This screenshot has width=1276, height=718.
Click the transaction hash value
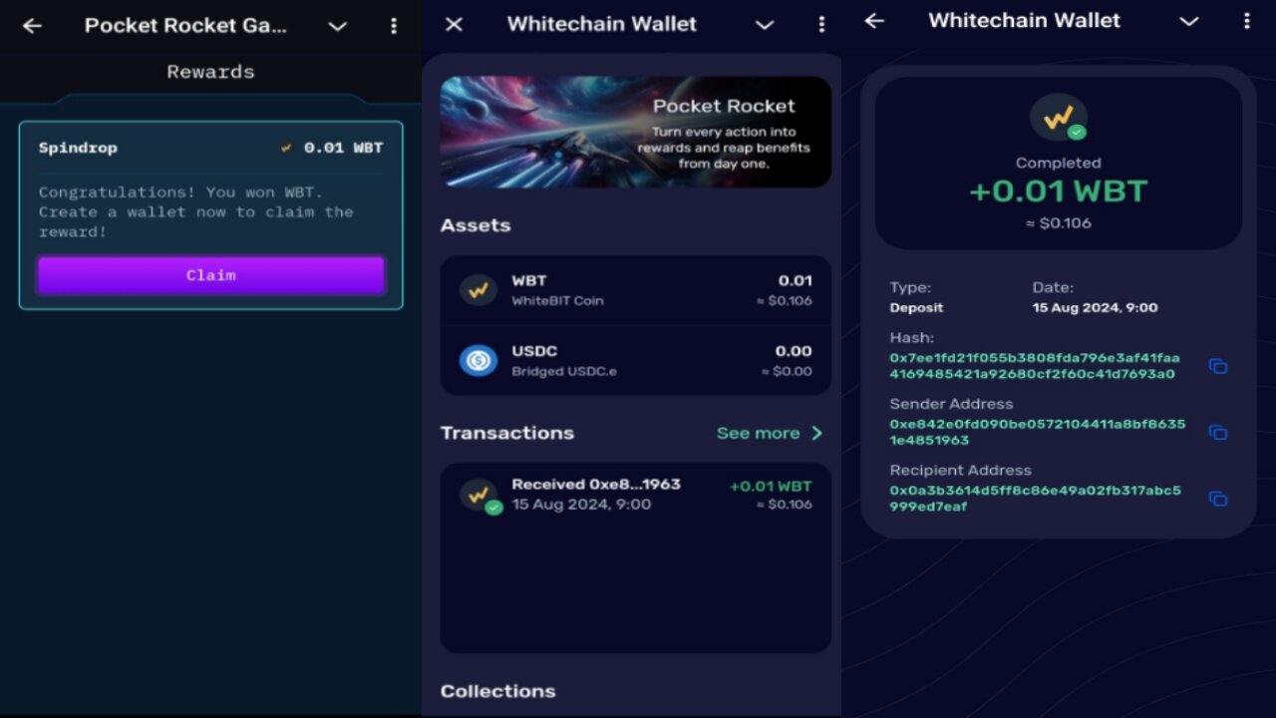tap(1035, 366)
